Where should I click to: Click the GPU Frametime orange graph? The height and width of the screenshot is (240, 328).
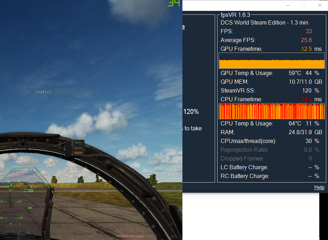click(272, 61)
